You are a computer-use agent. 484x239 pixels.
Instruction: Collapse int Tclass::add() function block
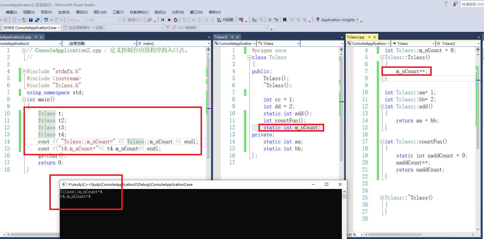(382, 106)
